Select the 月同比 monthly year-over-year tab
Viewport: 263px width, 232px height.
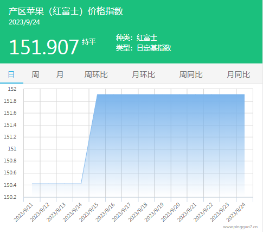[x=239, y=74]
